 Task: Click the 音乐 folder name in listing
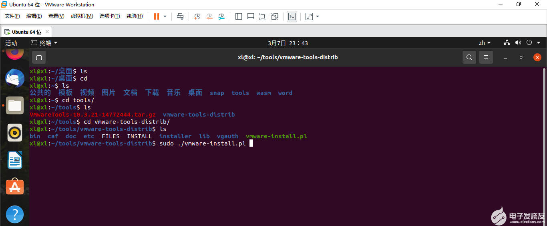(x=173, y=93)
